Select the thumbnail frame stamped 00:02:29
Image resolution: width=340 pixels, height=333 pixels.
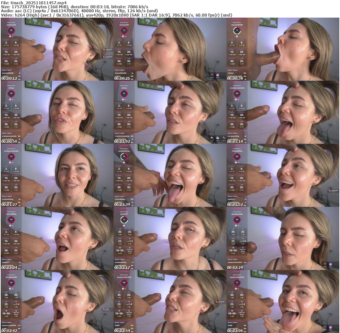(283, 238)
